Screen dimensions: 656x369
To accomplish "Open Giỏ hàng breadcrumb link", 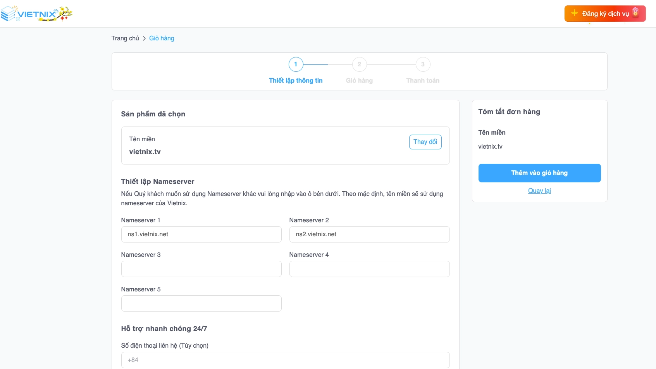I will (x=162, y=38).
